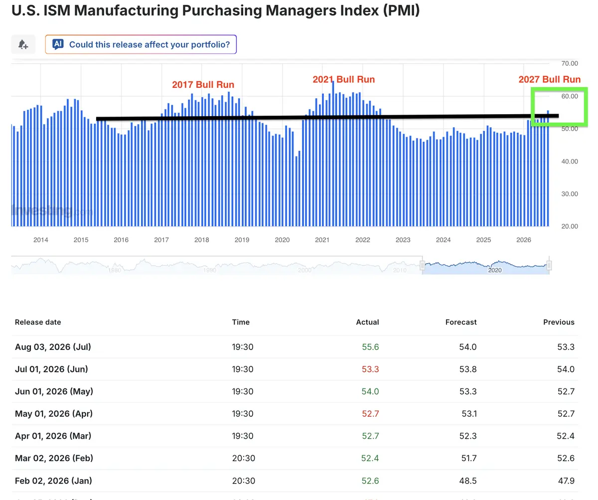Viewport: 598px width, 500px height.
Task: Click the Jun 01, 2026 (May) row
Action: point(295,391)
